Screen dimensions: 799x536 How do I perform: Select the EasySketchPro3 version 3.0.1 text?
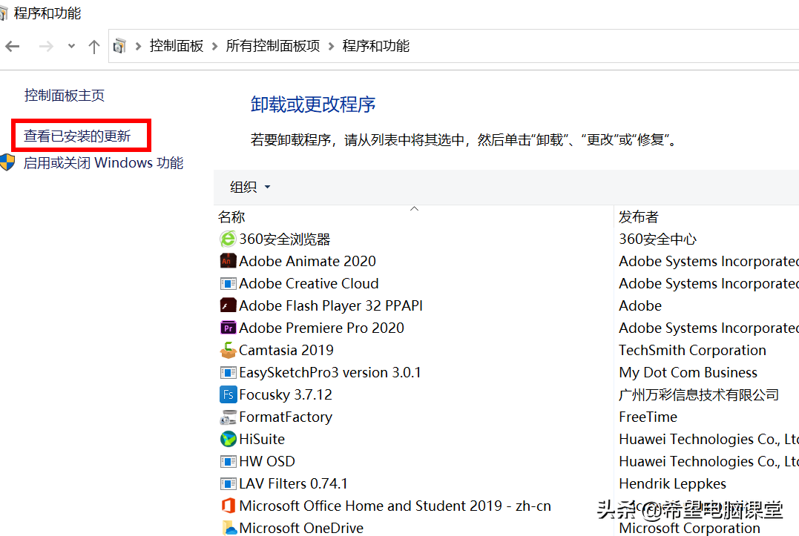[x=330, y=373]
